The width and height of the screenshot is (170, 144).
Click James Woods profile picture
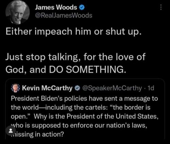(18, 12)
